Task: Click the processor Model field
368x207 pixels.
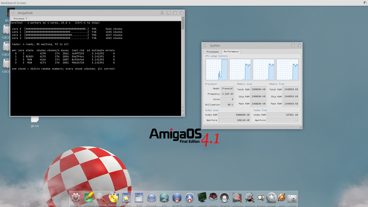Action: [227, 89]
